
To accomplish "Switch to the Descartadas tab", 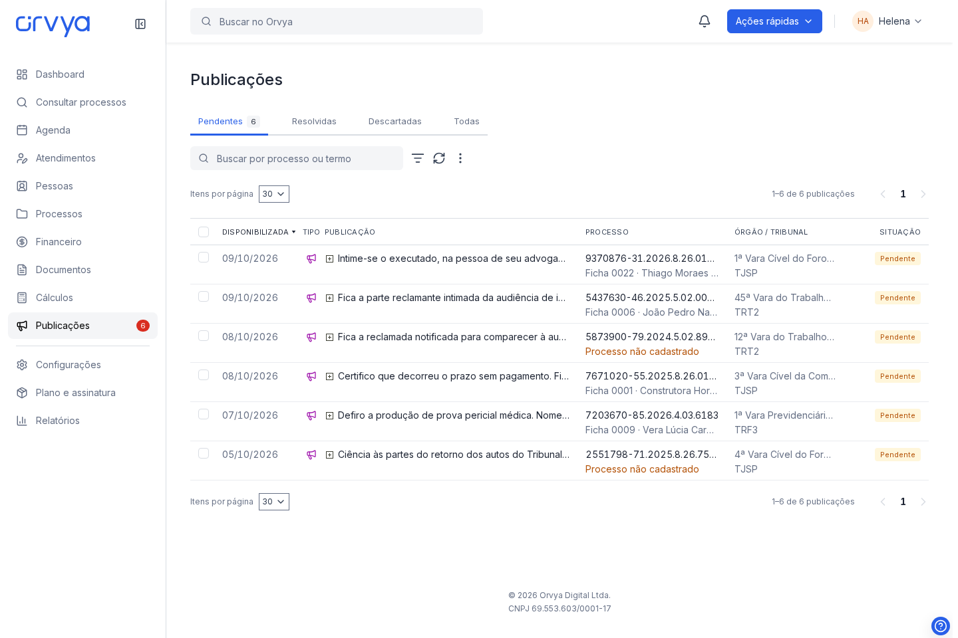I will (x=395, y=122).
